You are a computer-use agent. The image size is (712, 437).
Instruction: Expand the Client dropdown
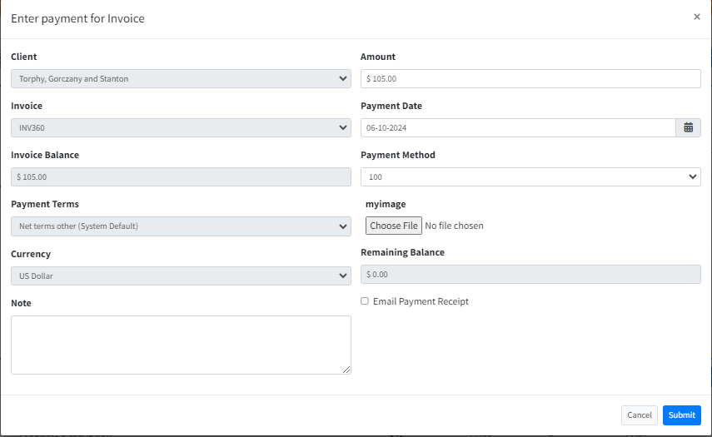[181, 79]
